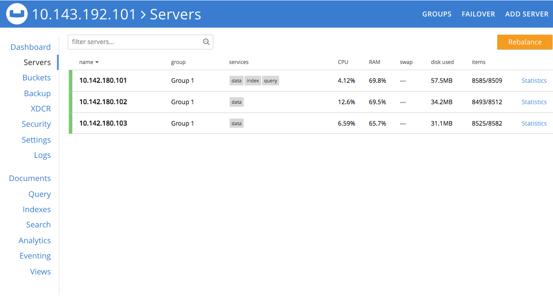The height and width of the screenshot is (300, 553).
Task: Open GROUPS from the header
Action: click(436, 14)
